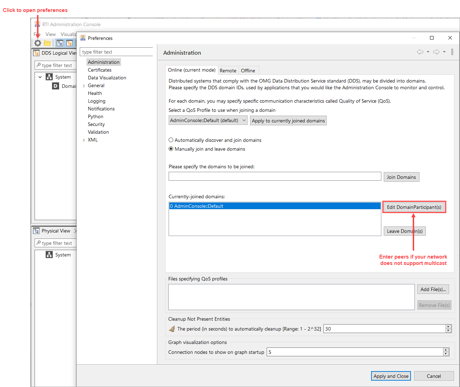This screenshot has width=460, height=387.
Task: Open the QoS Profile combo box
Action: (x=208, y=120)
